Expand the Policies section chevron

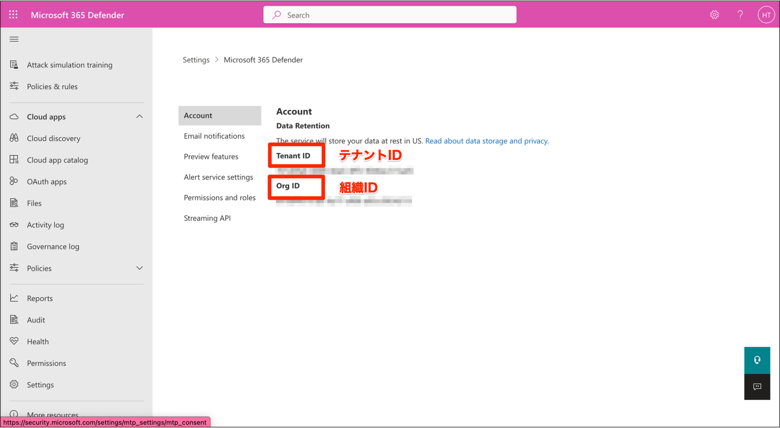coord(139,268)
